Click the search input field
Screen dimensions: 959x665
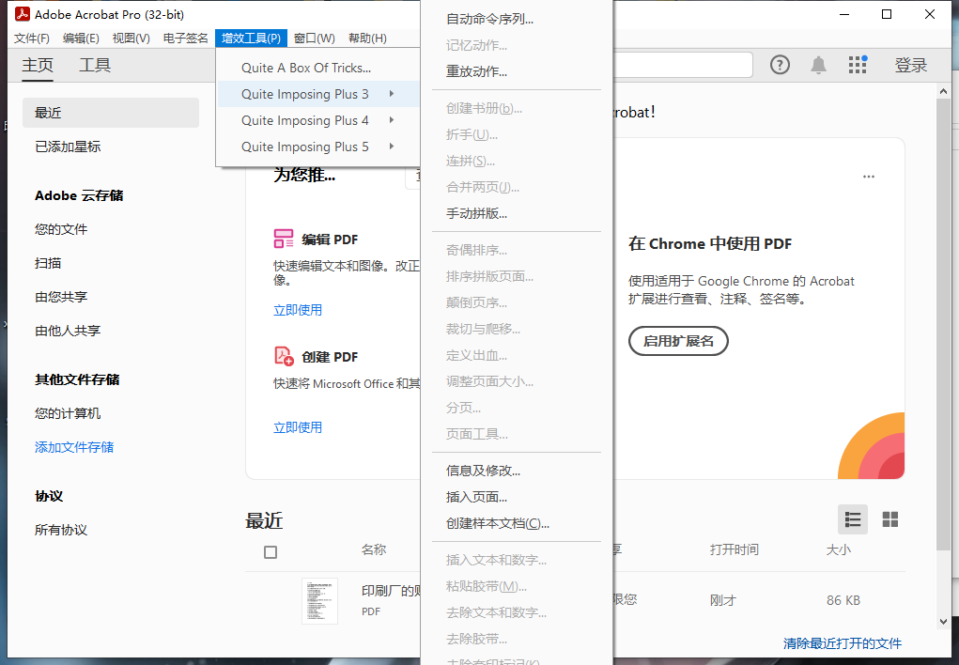click(683, 65)
